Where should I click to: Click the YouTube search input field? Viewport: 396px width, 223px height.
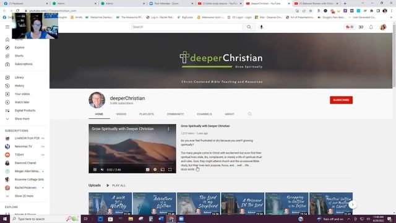(187, 27)
